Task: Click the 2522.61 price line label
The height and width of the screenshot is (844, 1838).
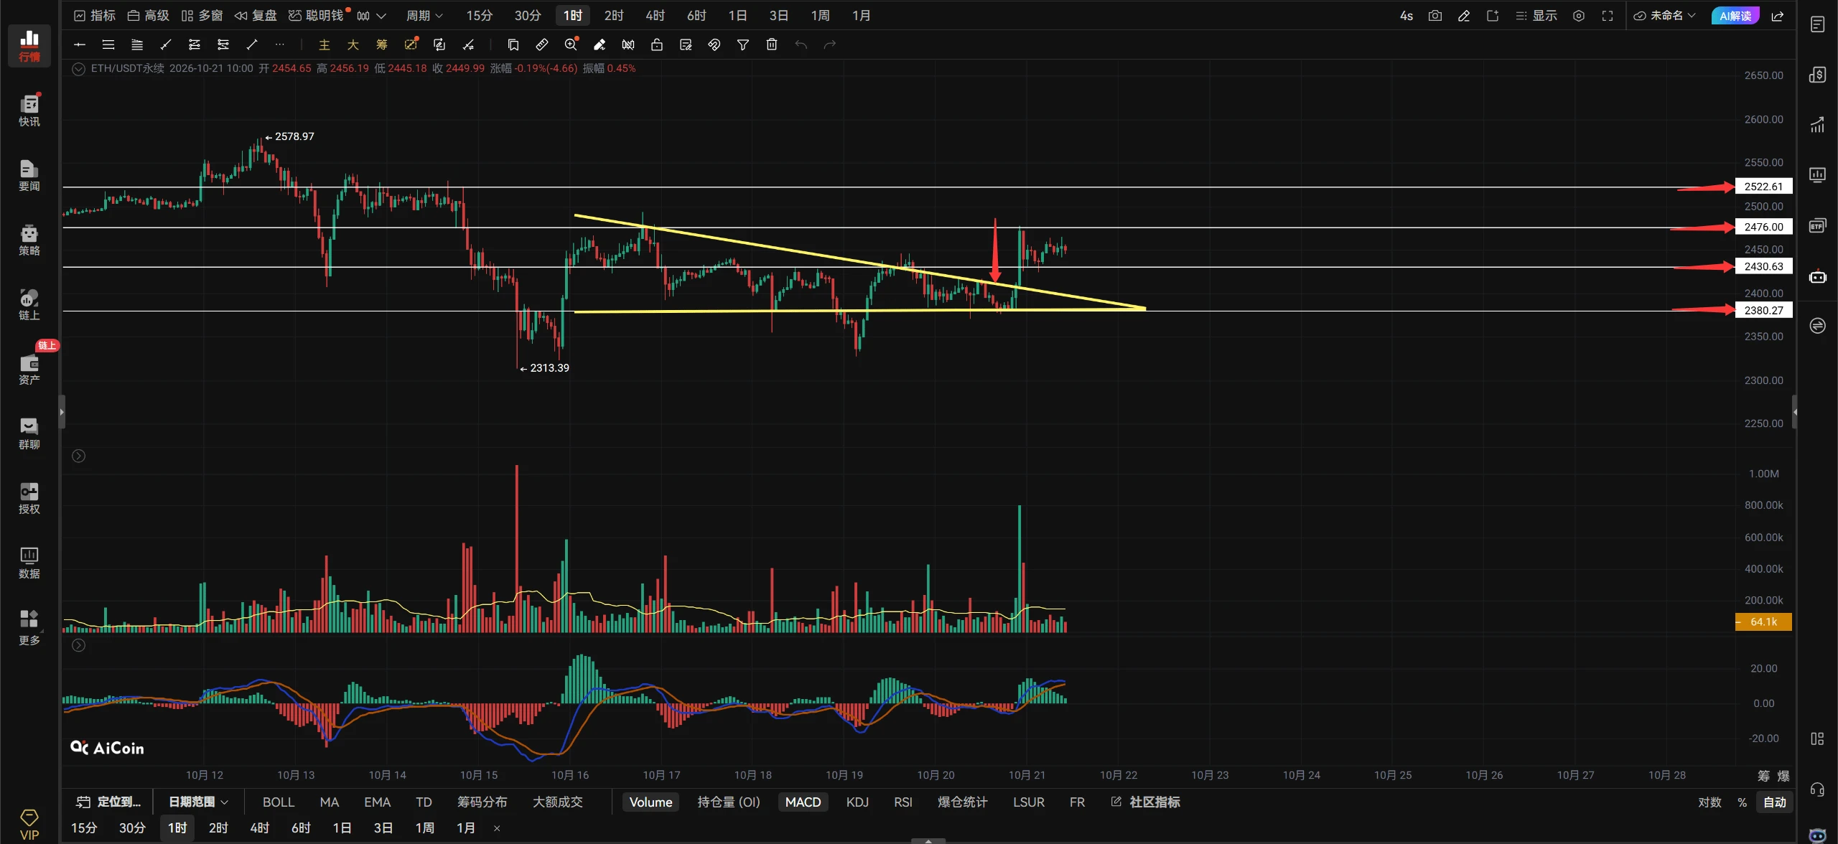Action: [1763, 187]
